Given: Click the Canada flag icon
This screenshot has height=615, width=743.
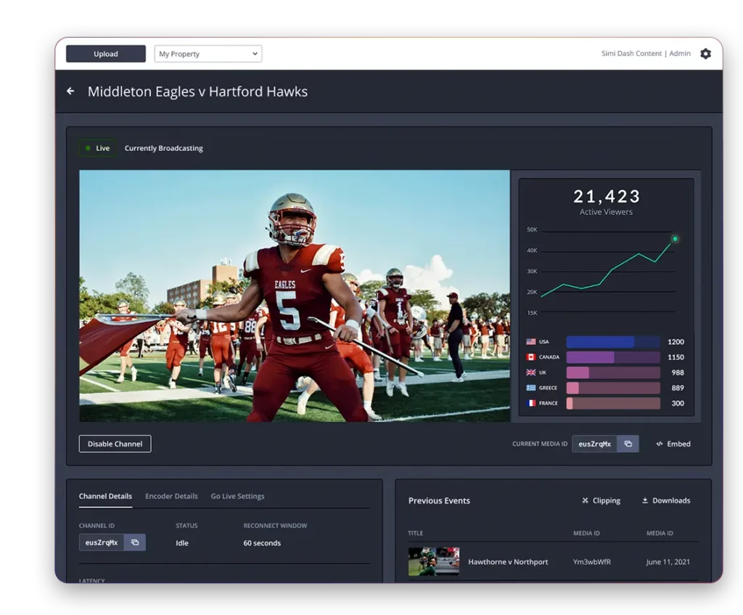Looking at the screenshot, I should click(530, 357).
